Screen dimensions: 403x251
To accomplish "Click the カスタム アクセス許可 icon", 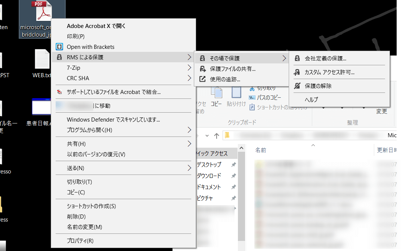I will [x=297, y=72].
